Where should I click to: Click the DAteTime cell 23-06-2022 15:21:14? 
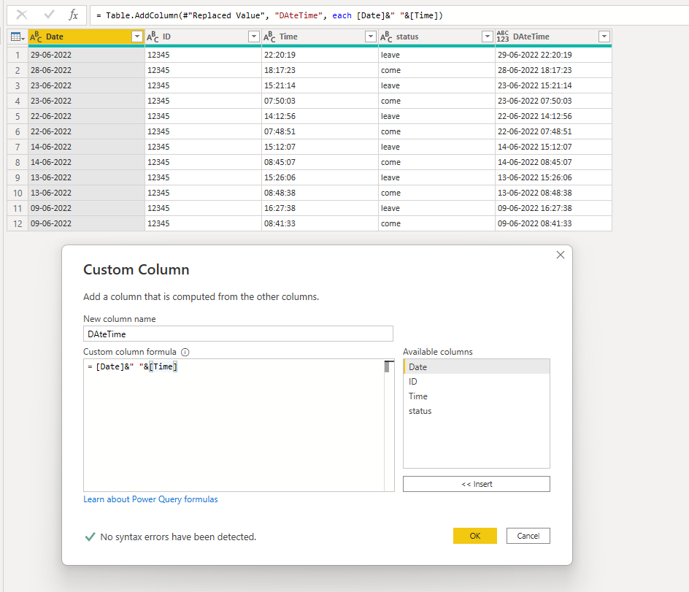[553, 85]
